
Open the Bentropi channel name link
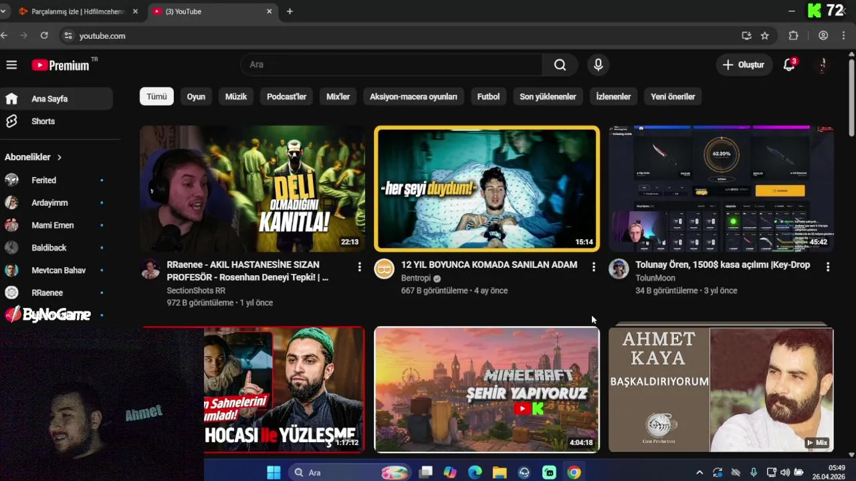[417, 279]
